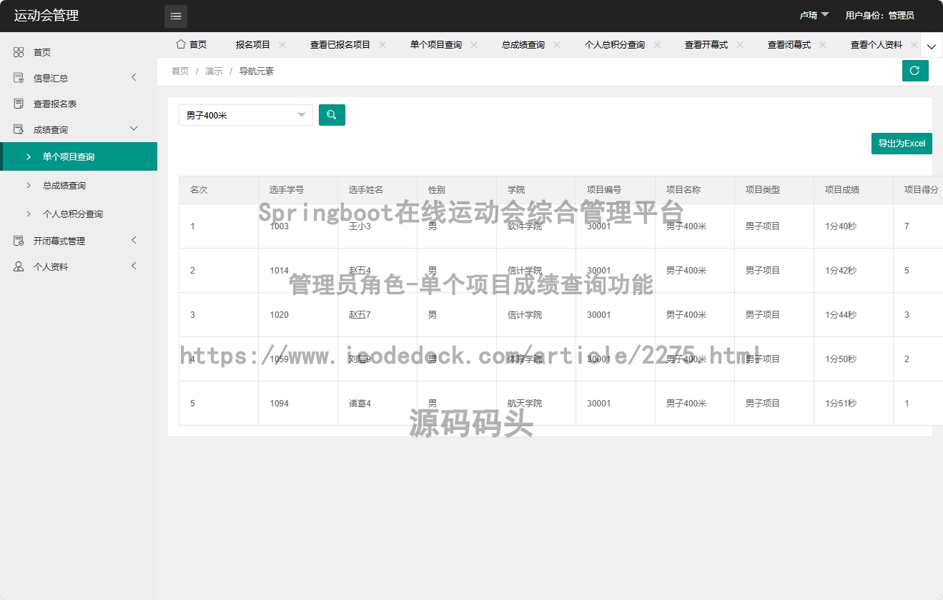This screenshot has width=943, height=600.
Task: Click the 用户身份: 管理员 label
Action: [879, 15]
